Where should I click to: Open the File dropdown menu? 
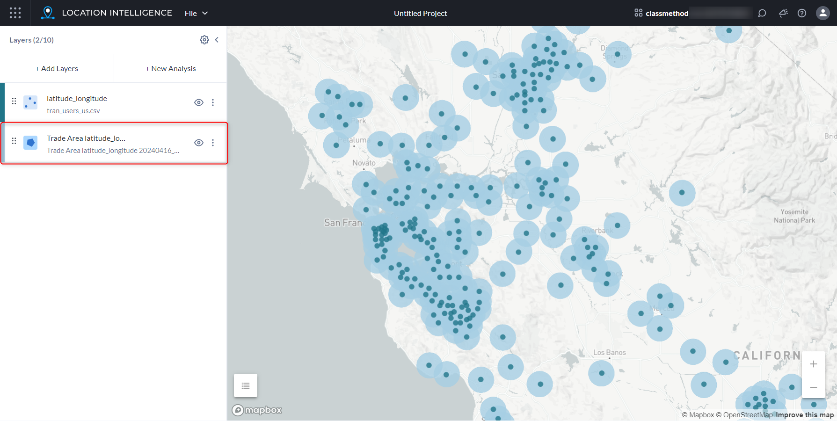point(196,13)
